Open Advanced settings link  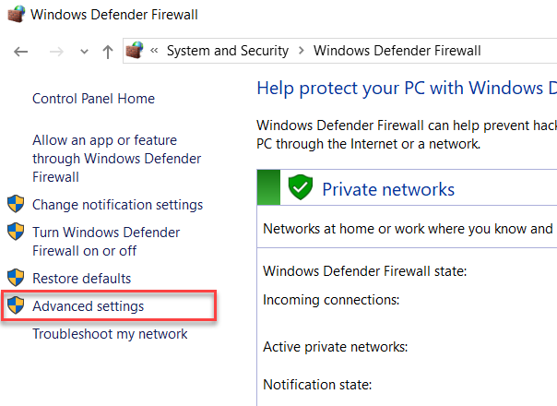(88, 306)
